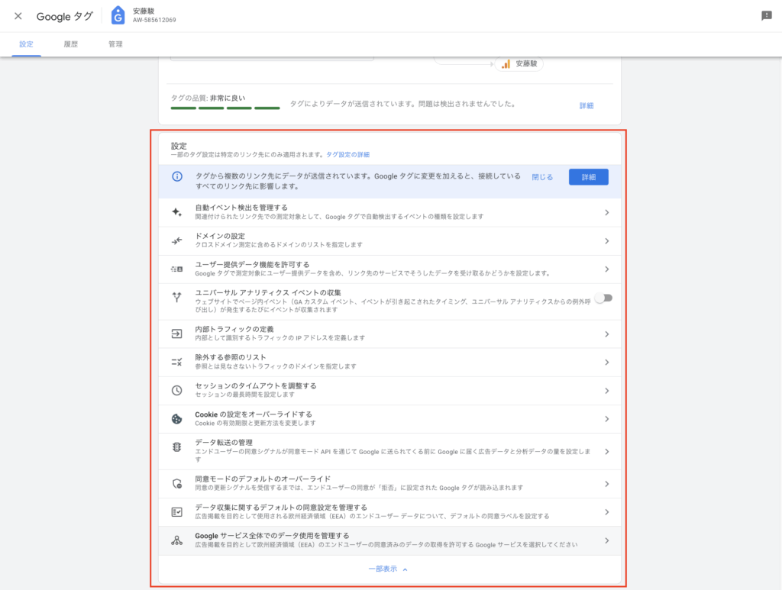The image size is (782, 590).
Task: Click the 自動イベント検出を管理する title text
Action: [241, 208]
